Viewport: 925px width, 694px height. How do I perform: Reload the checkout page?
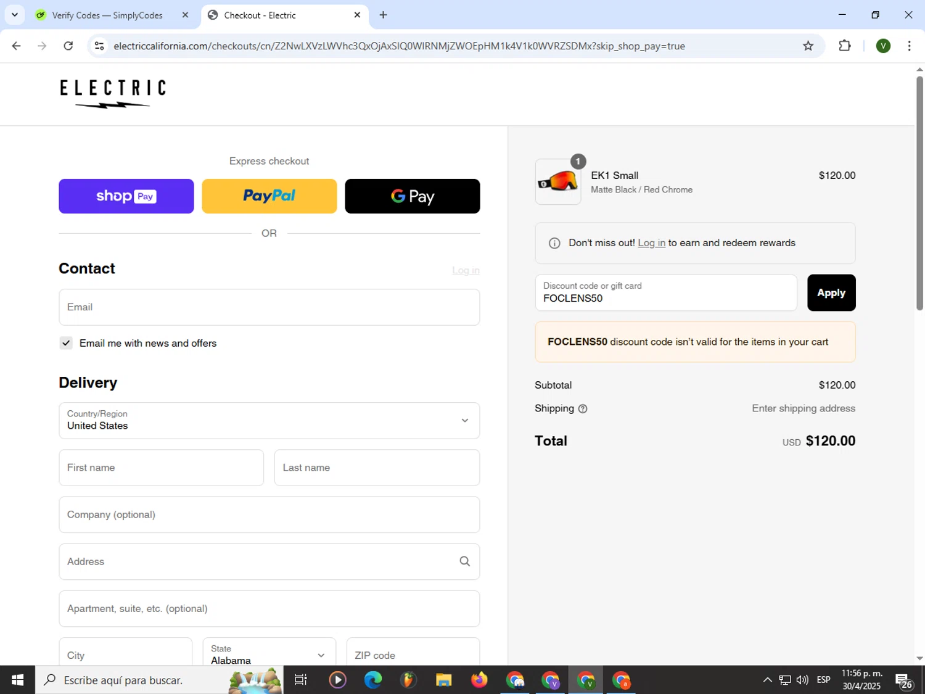pyautogui.click(x=68, y=46)
